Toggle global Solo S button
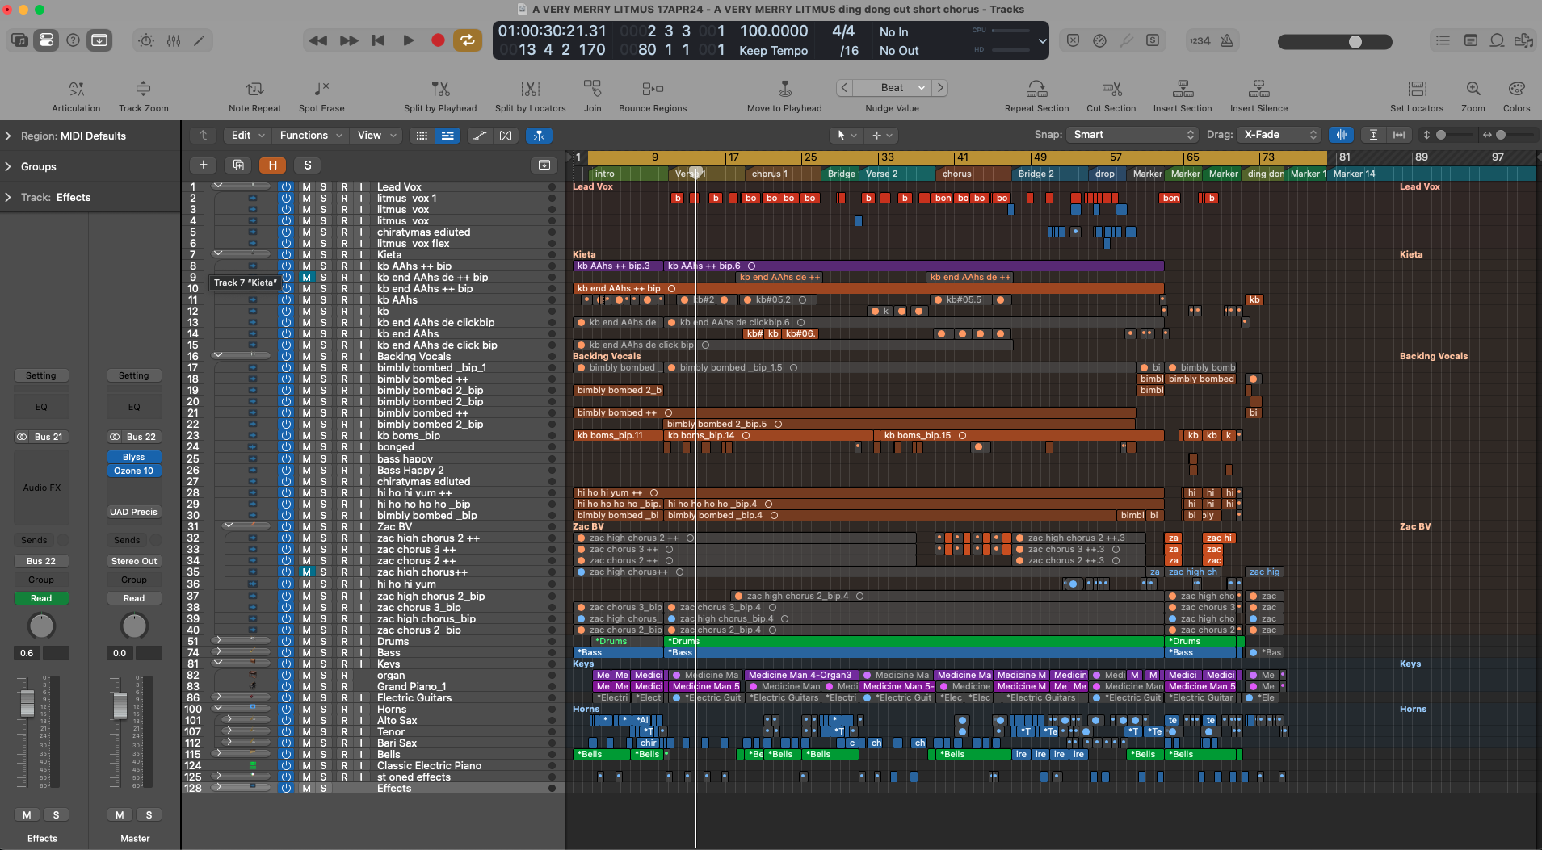Image resolution: width=1542 pixels, height=850 pixels. pos(307,165)
